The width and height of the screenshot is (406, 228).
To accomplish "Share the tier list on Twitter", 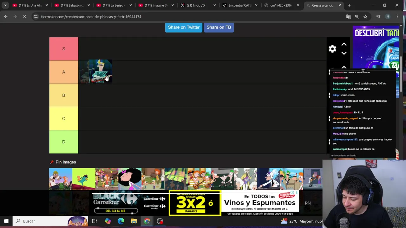I will click(x=184, y=27).
